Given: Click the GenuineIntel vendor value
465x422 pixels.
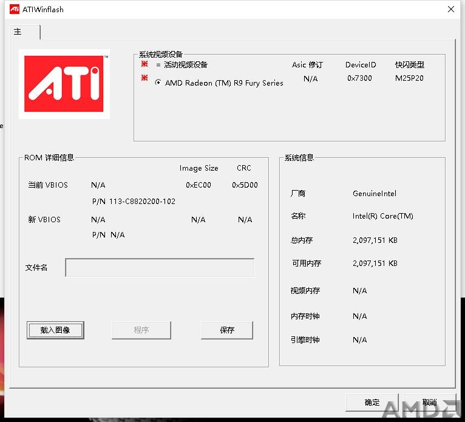Looking at the screenshot, I should pyautogui.click(x=375, y=194).
